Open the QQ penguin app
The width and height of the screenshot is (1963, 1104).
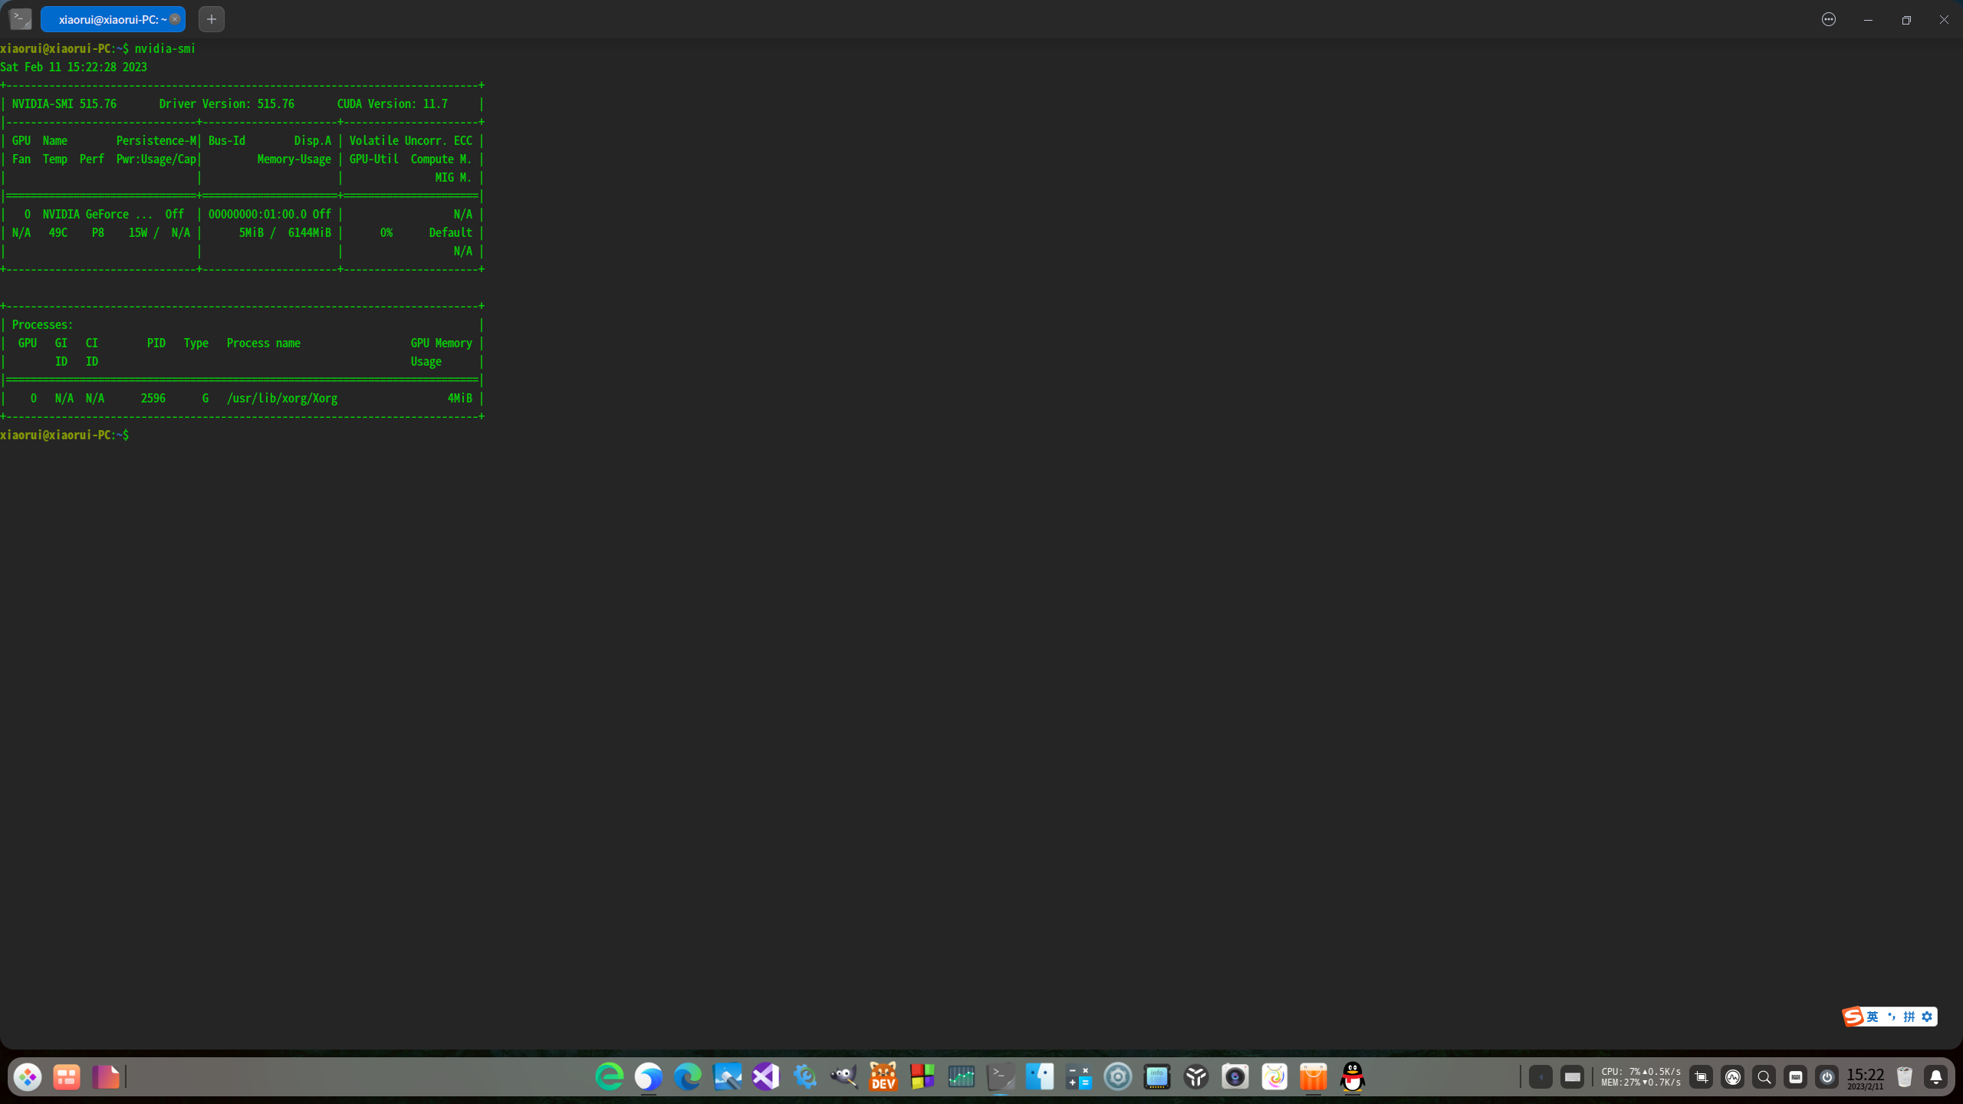[1353, 1077]
